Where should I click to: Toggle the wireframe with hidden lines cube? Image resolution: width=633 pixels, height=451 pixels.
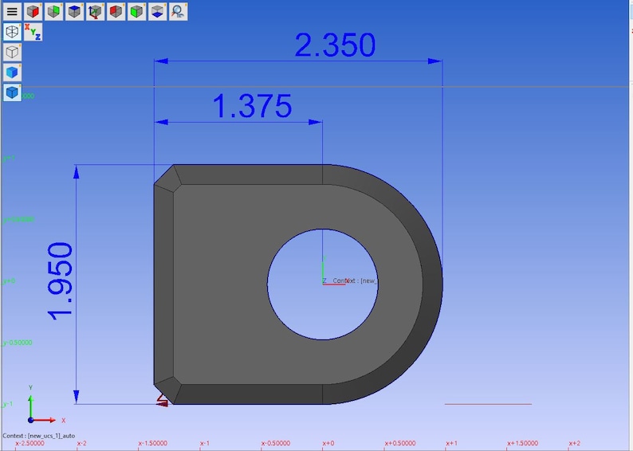12,32
